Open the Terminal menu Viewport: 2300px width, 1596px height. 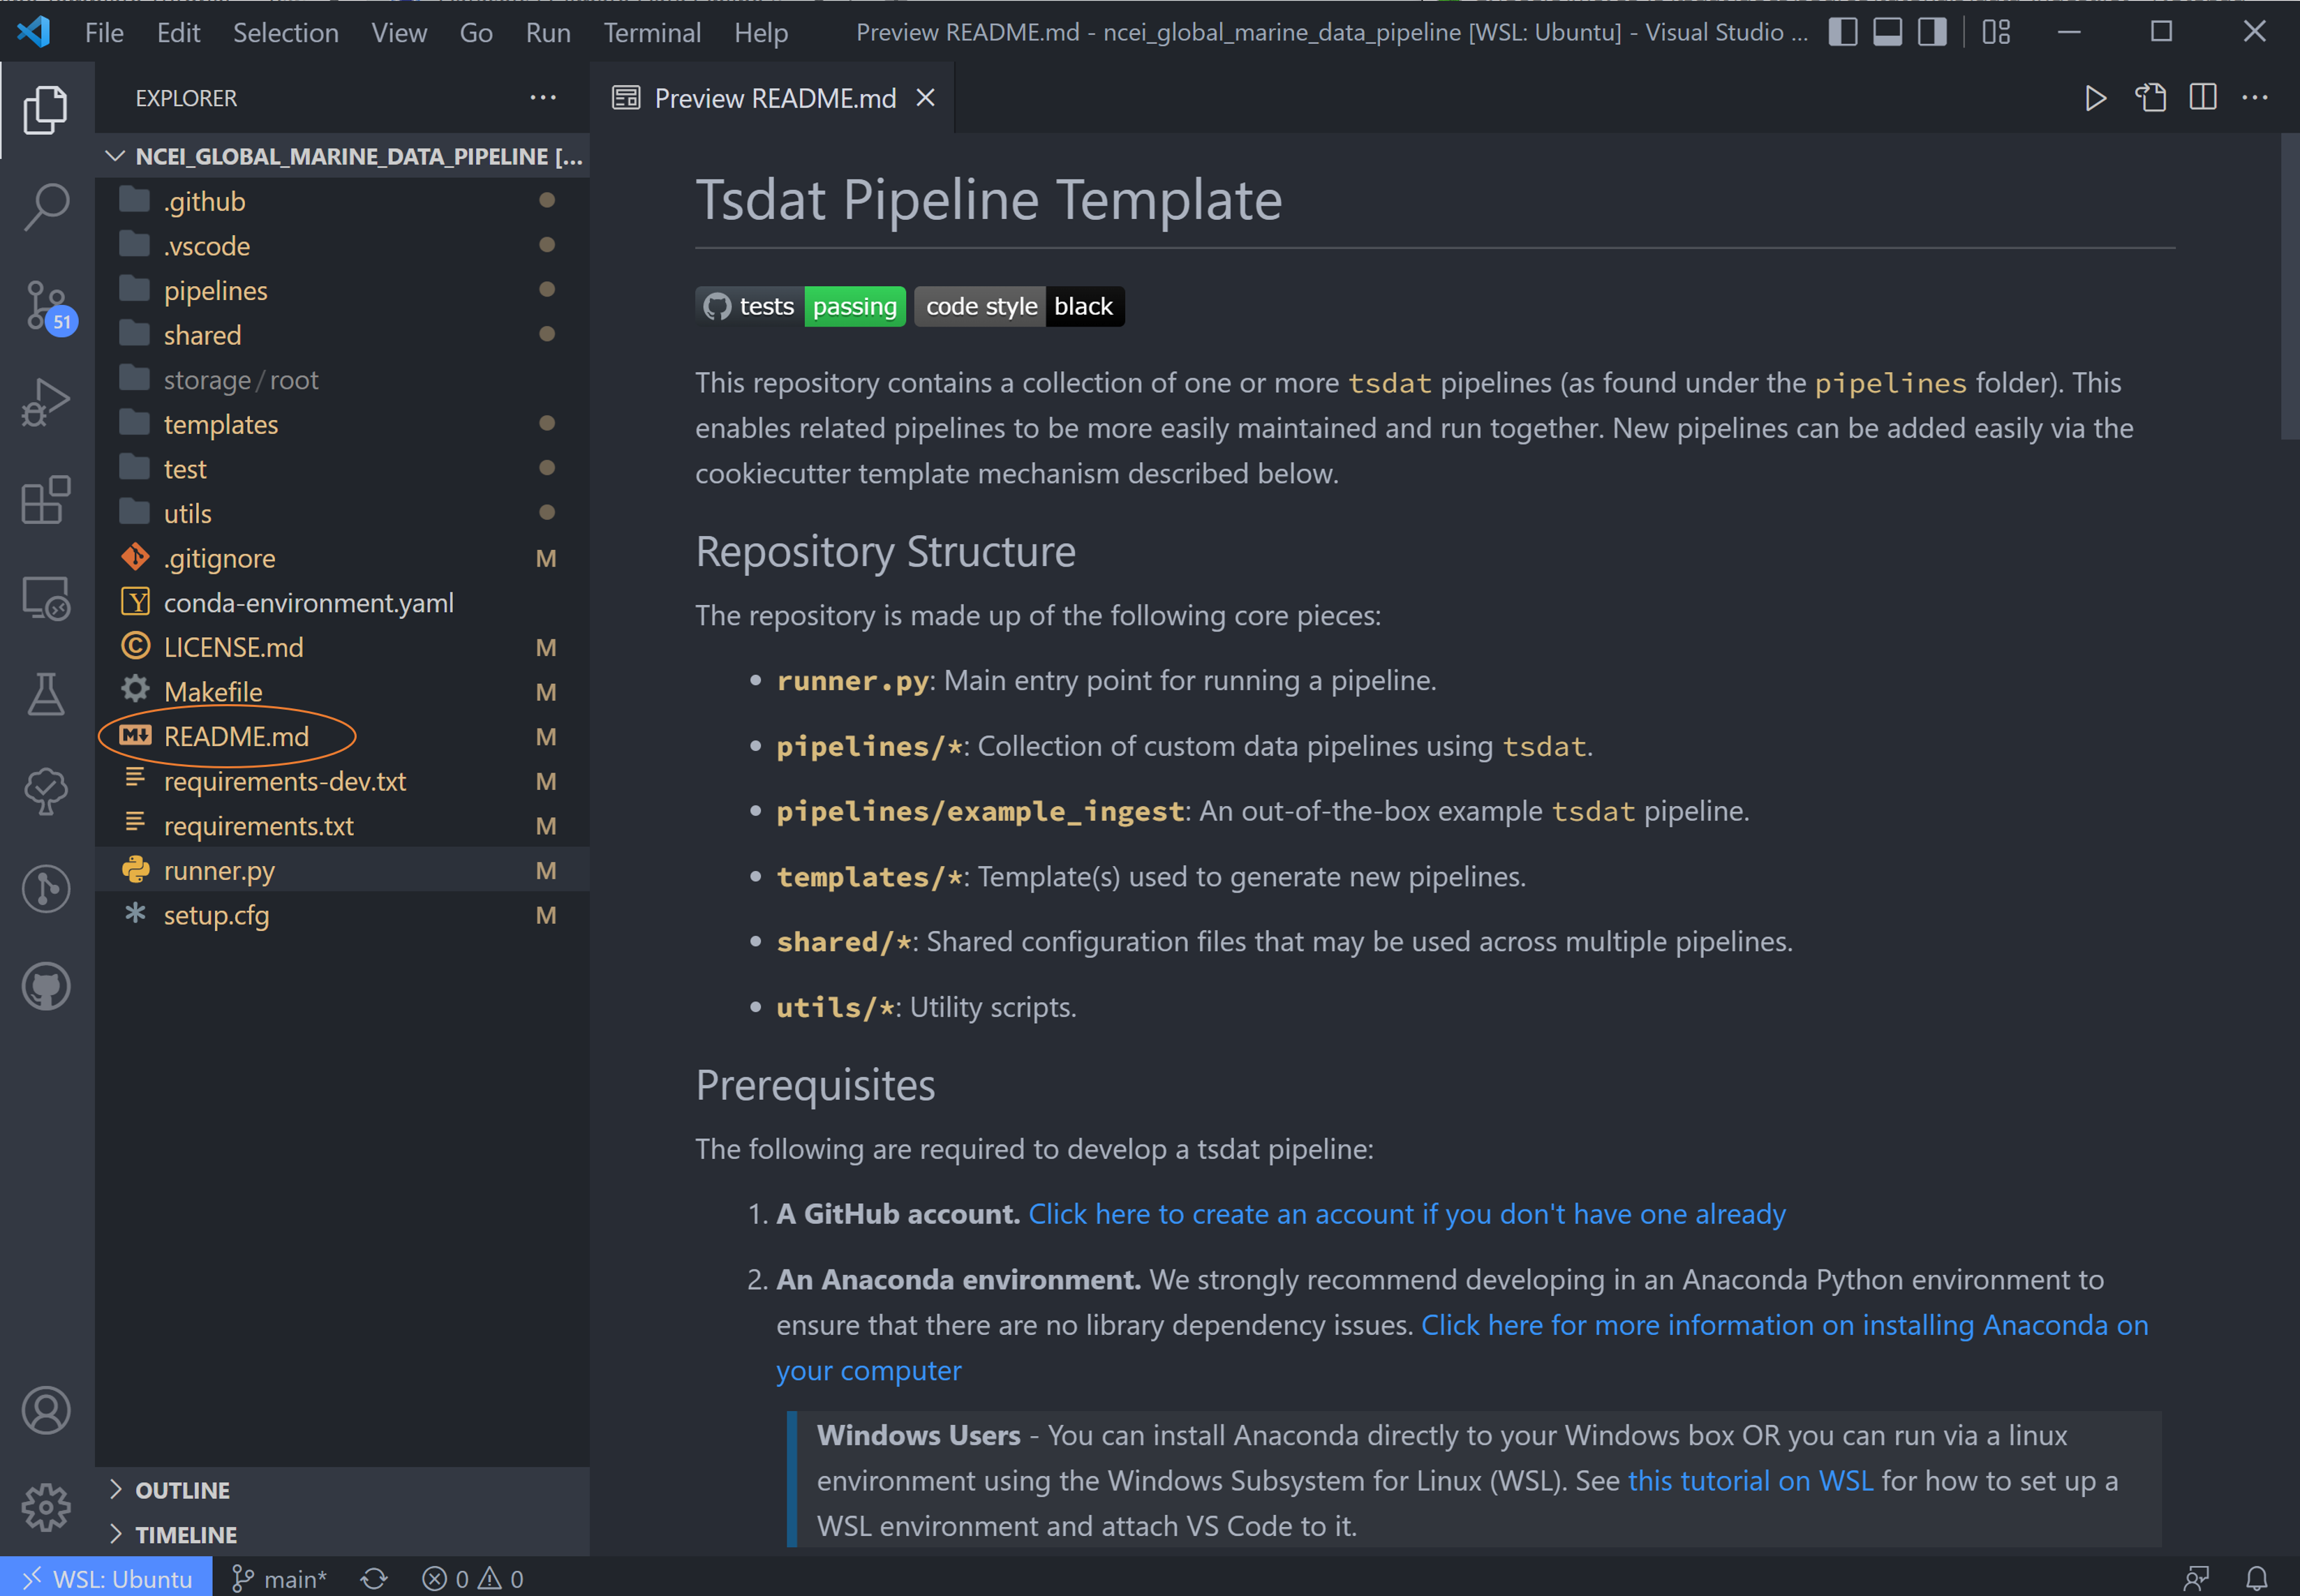[652, 33]
